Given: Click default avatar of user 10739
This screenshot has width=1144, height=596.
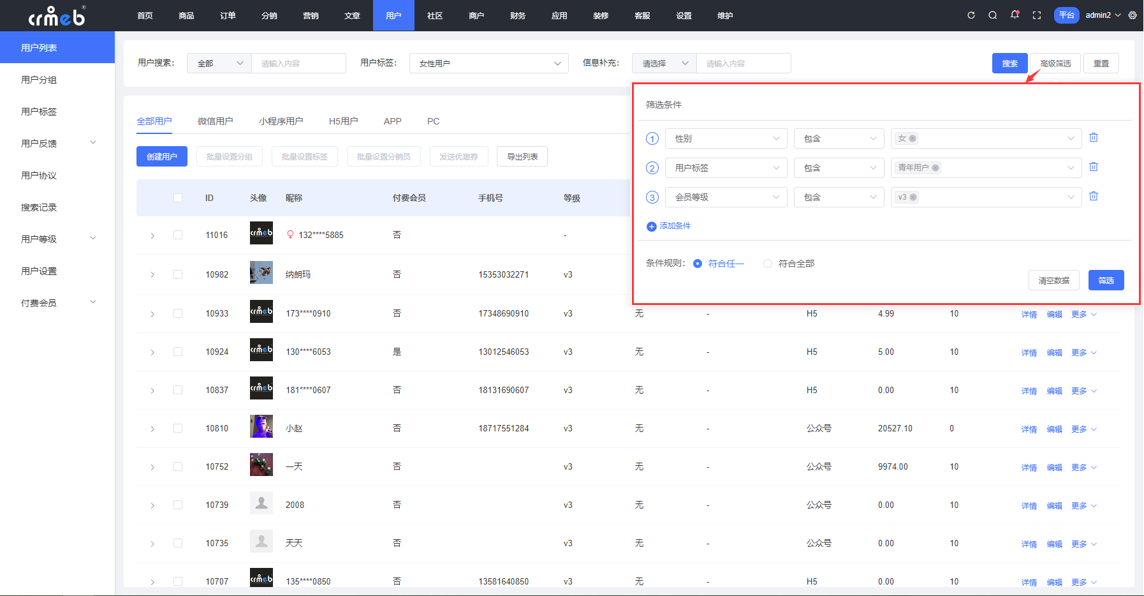Looking at the screenshot, I should click(261, 503).
